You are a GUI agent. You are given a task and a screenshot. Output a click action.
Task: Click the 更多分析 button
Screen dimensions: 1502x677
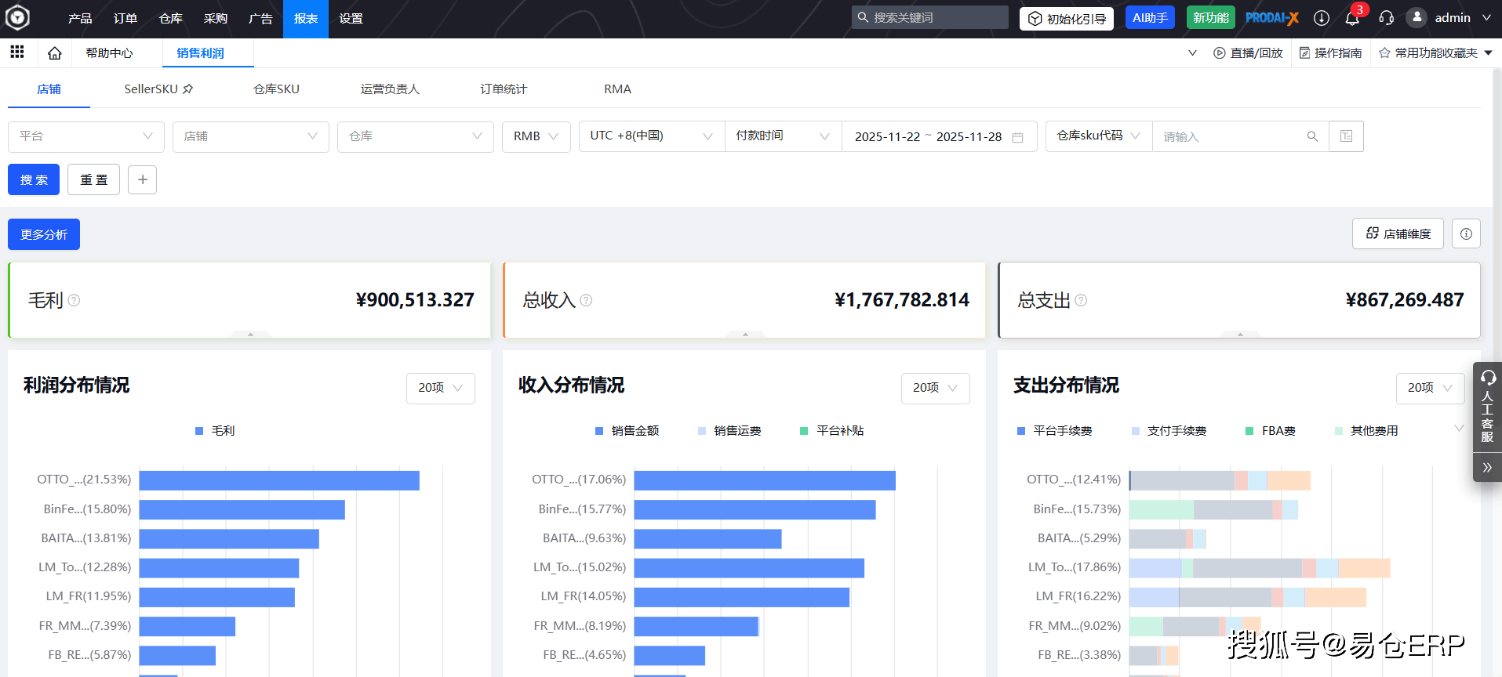tap(44, 234)
